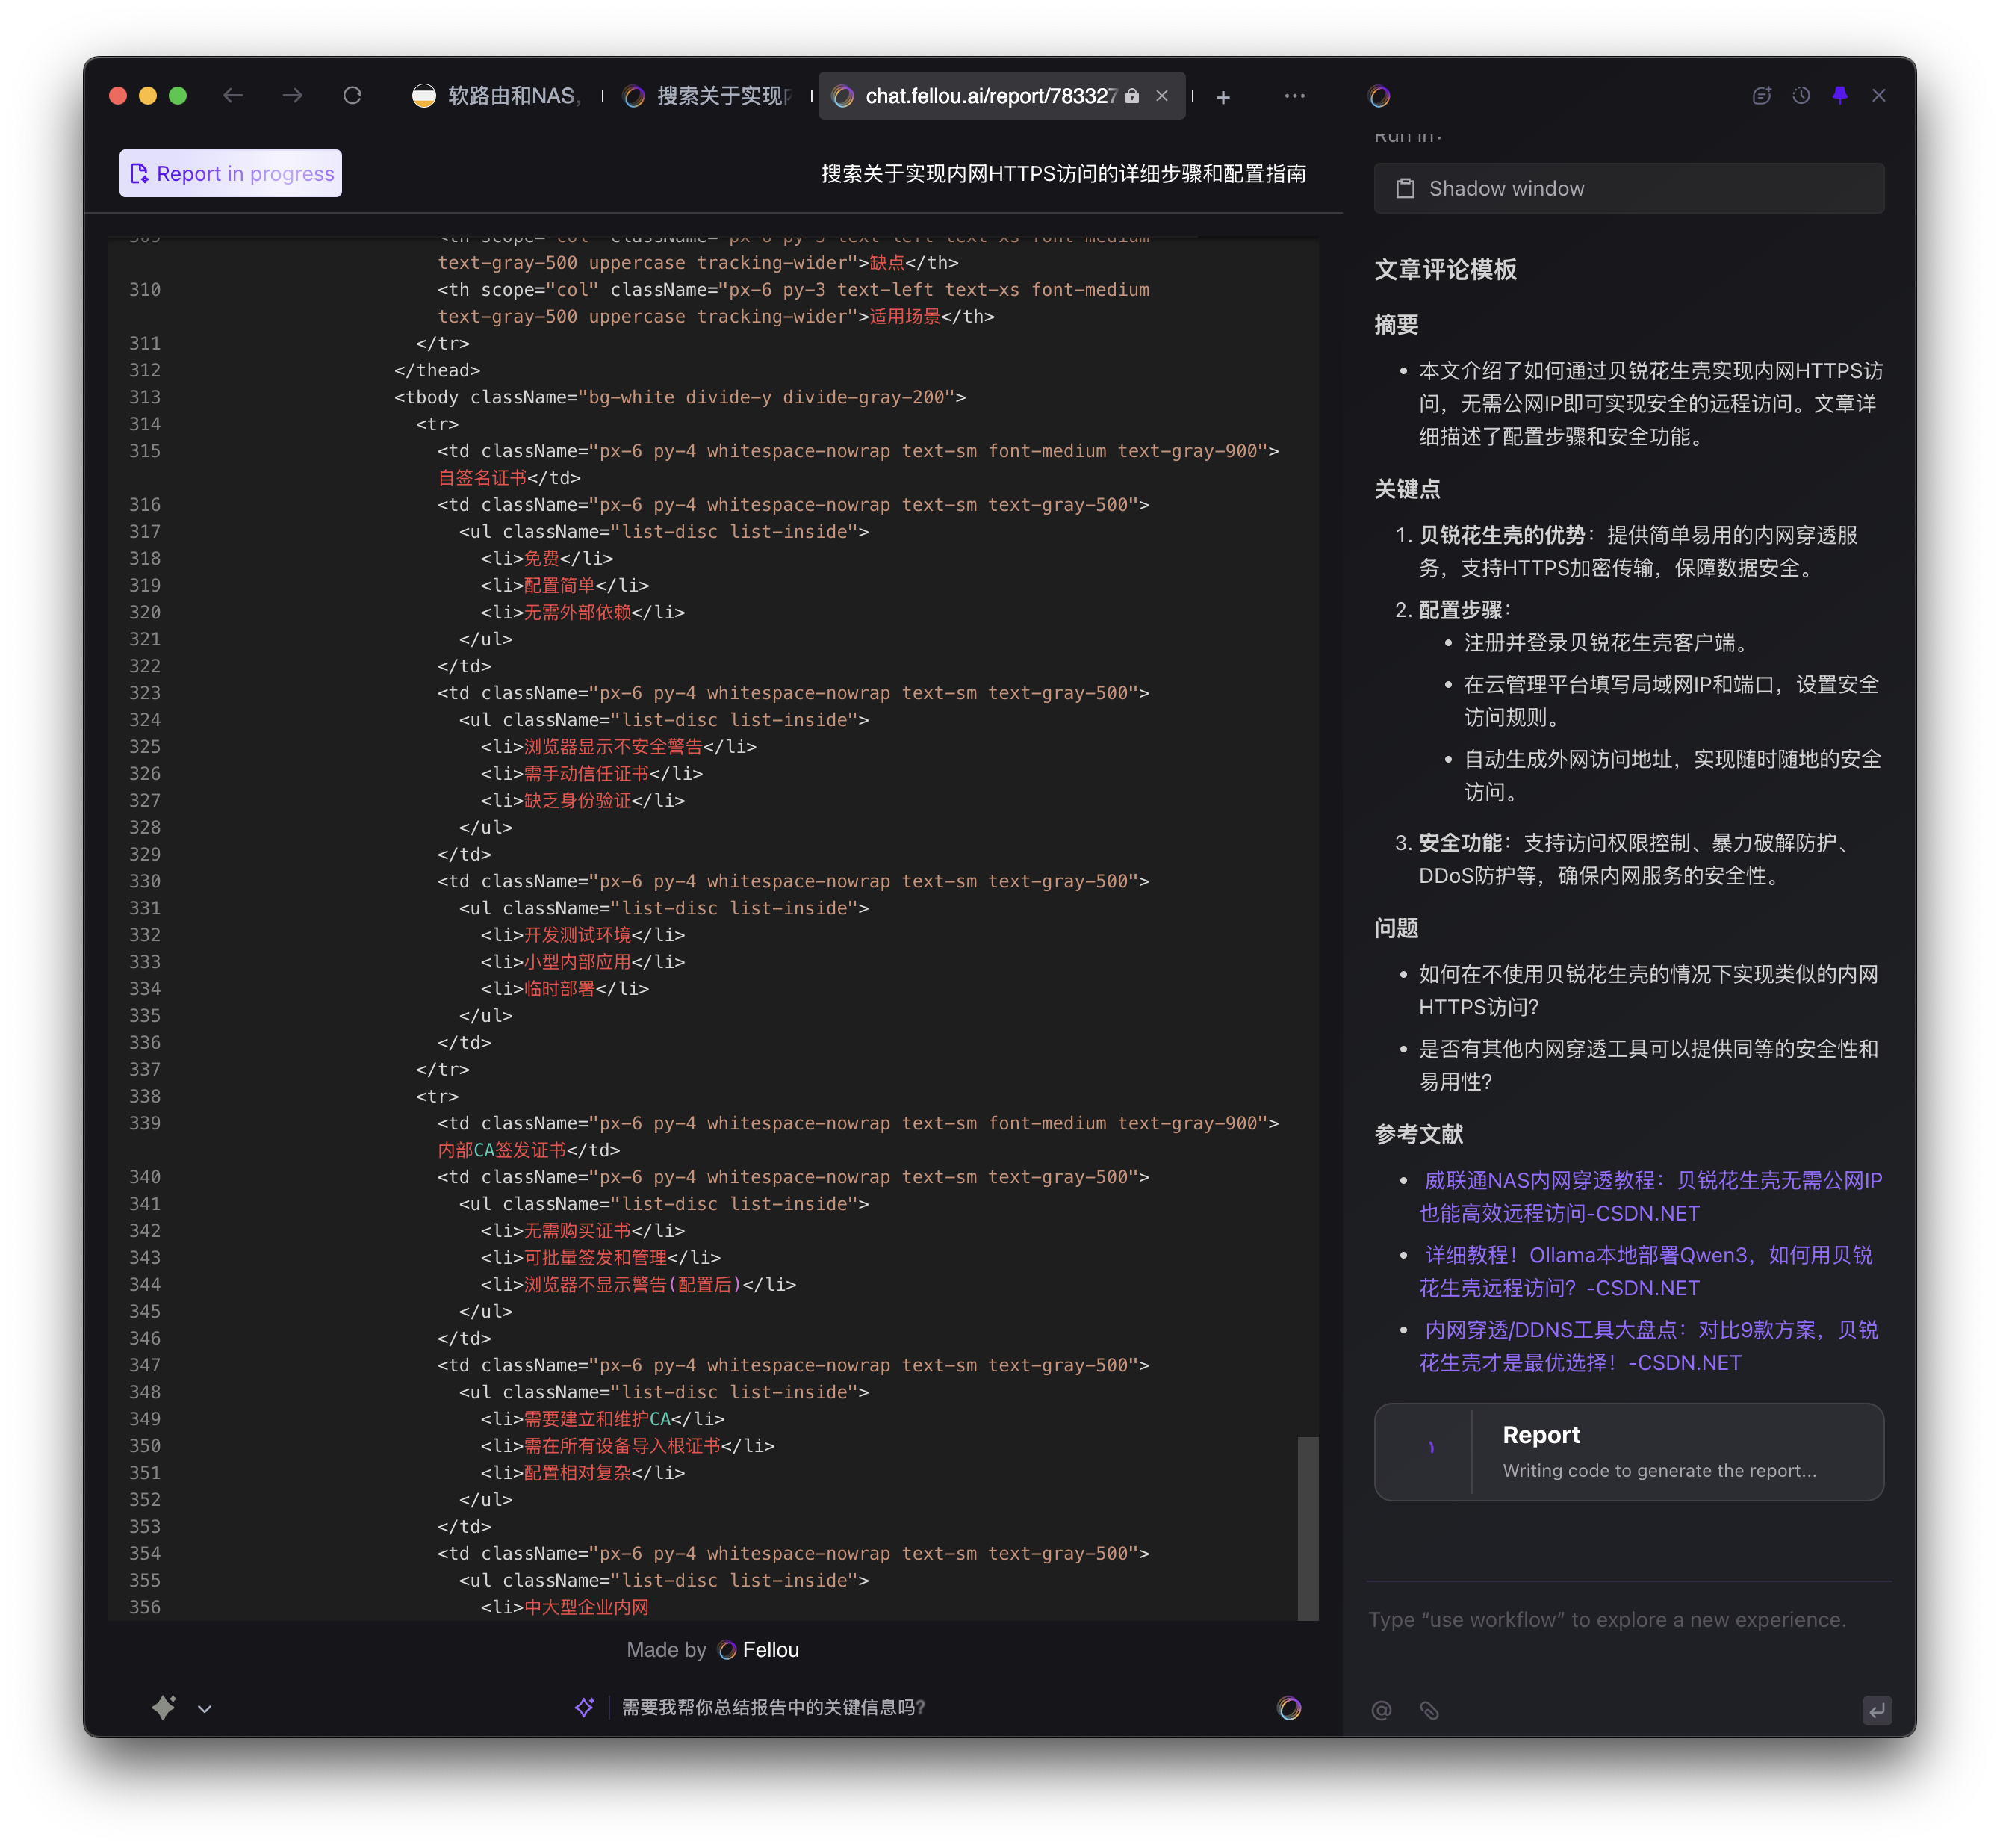Image resolution: width=2000 pixels, height=1848 pixels.
Task: Close the side panel with X
Action: point(1879,95)
